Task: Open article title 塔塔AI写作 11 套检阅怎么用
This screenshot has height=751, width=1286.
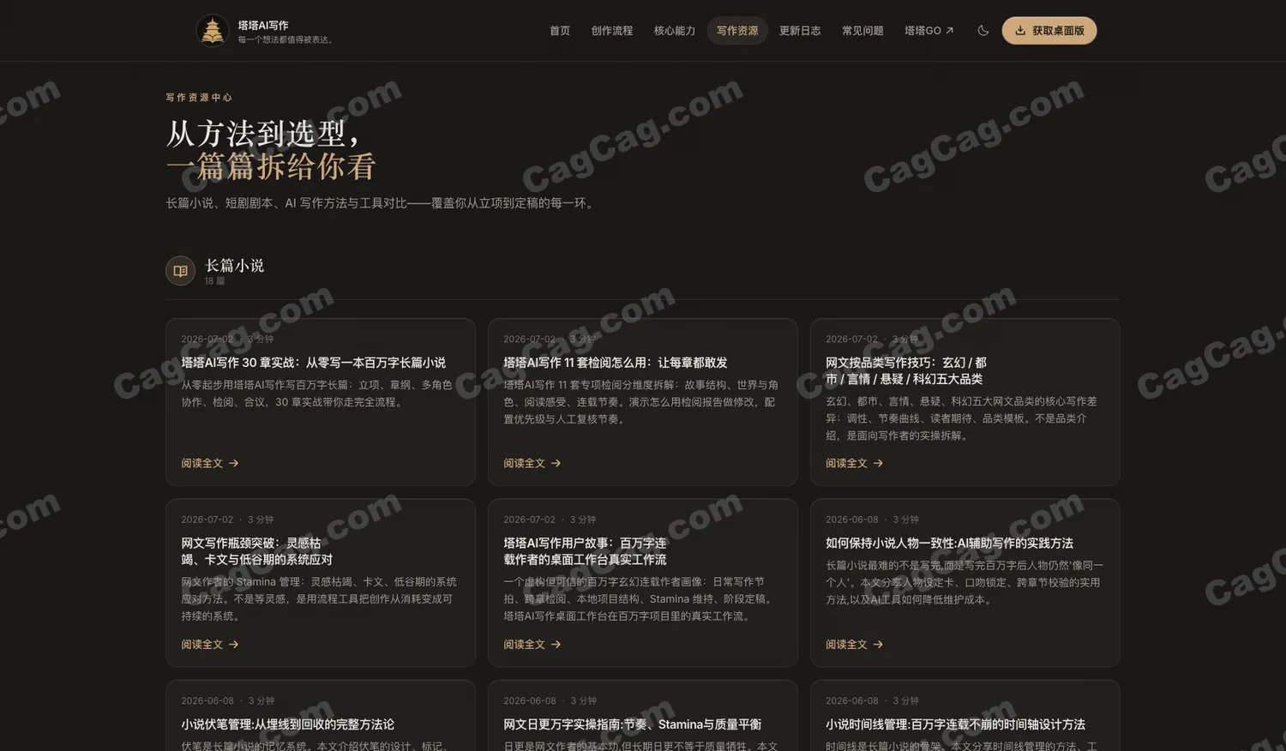Action: (616, 363)
